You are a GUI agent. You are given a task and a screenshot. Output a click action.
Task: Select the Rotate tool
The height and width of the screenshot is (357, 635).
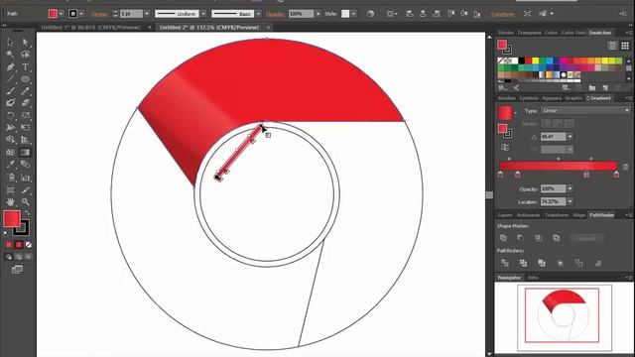pyautogui.click(x=11, y=116)
